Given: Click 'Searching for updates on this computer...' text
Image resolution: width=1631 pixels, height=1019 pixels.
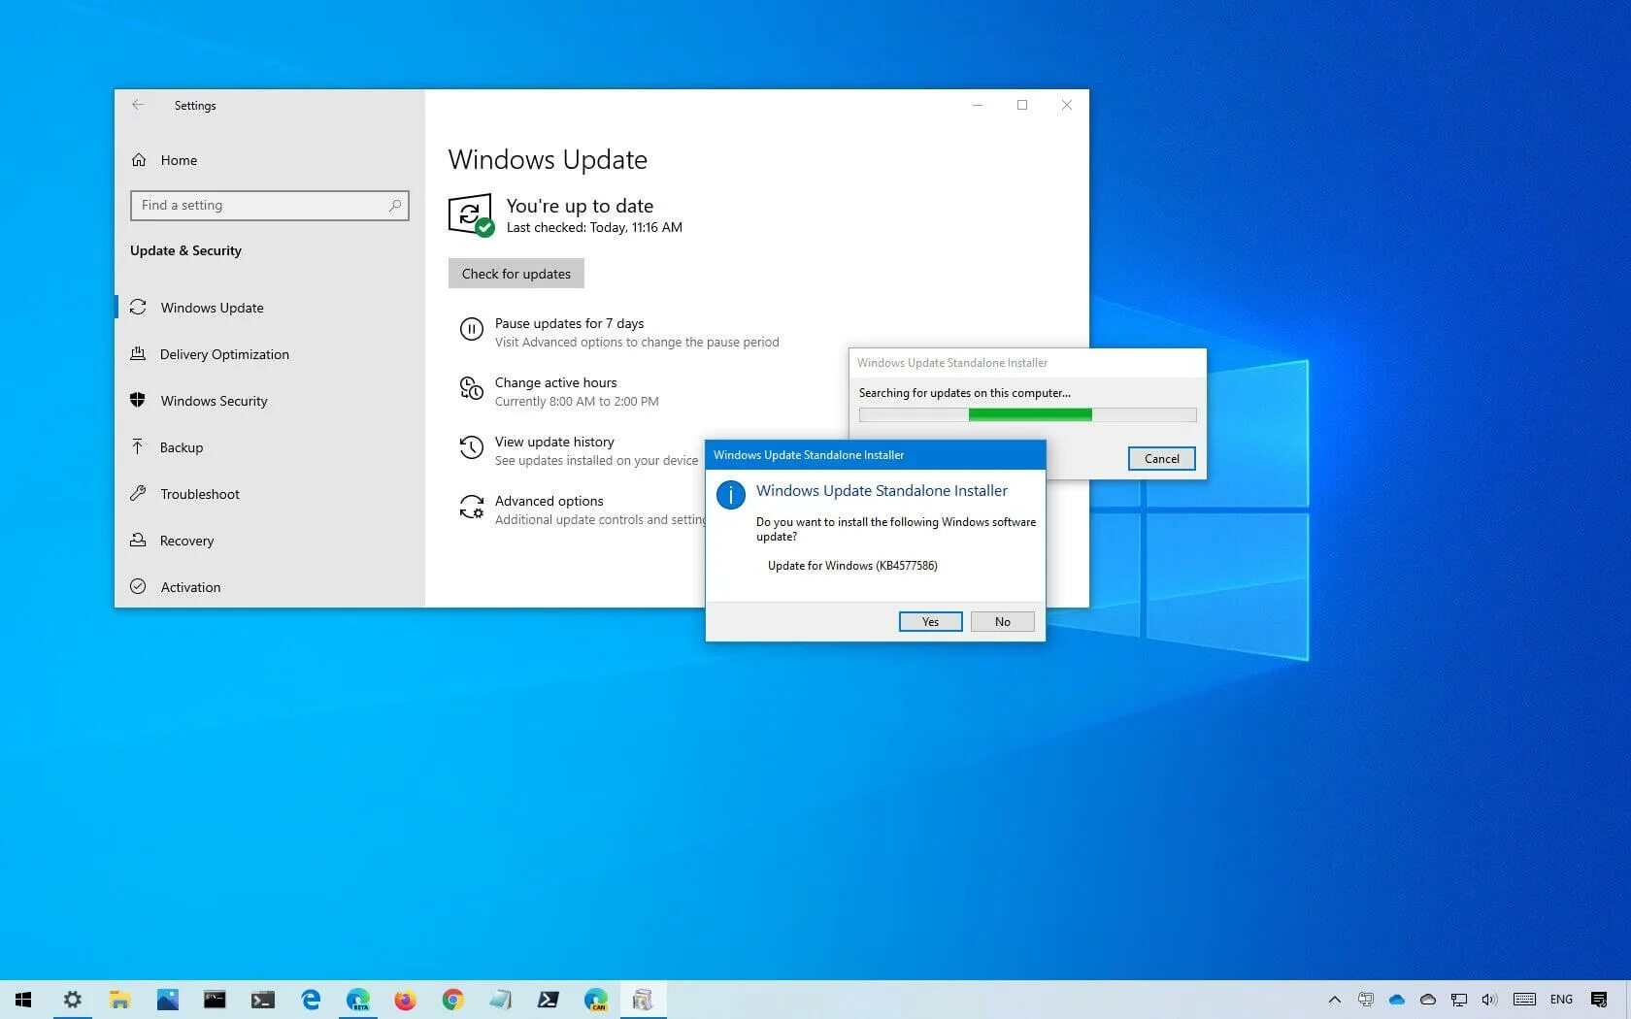Looking at the screenshot, I should pyautogui.click(x=965, y=393).
